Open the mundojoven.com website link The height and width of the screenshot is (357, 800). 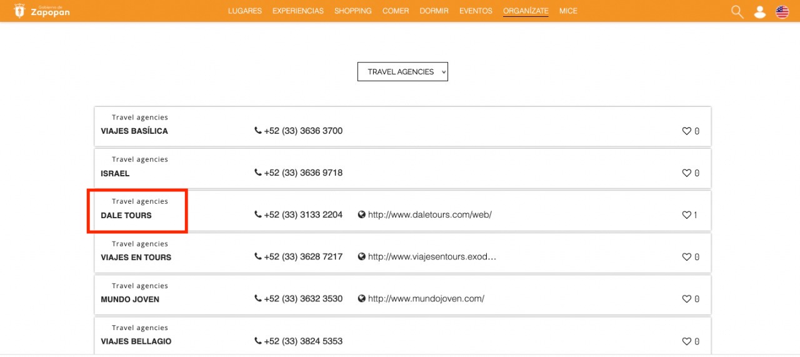[x=426, y=298]
